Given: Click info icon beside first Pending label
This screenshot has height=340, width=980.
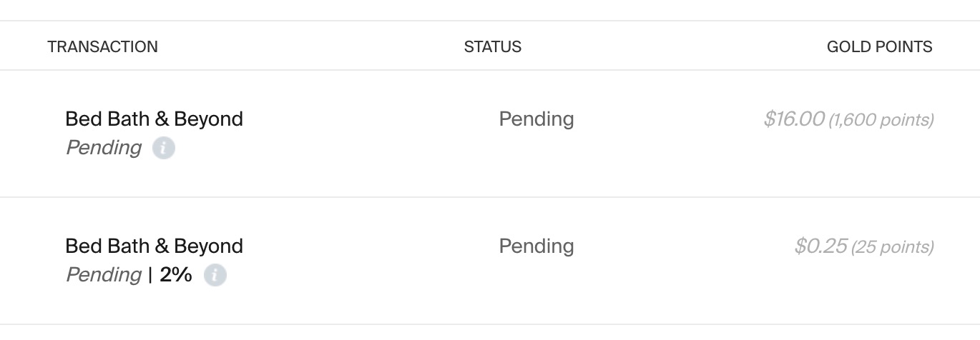Looking at the screenshot, I should point(163,149).
